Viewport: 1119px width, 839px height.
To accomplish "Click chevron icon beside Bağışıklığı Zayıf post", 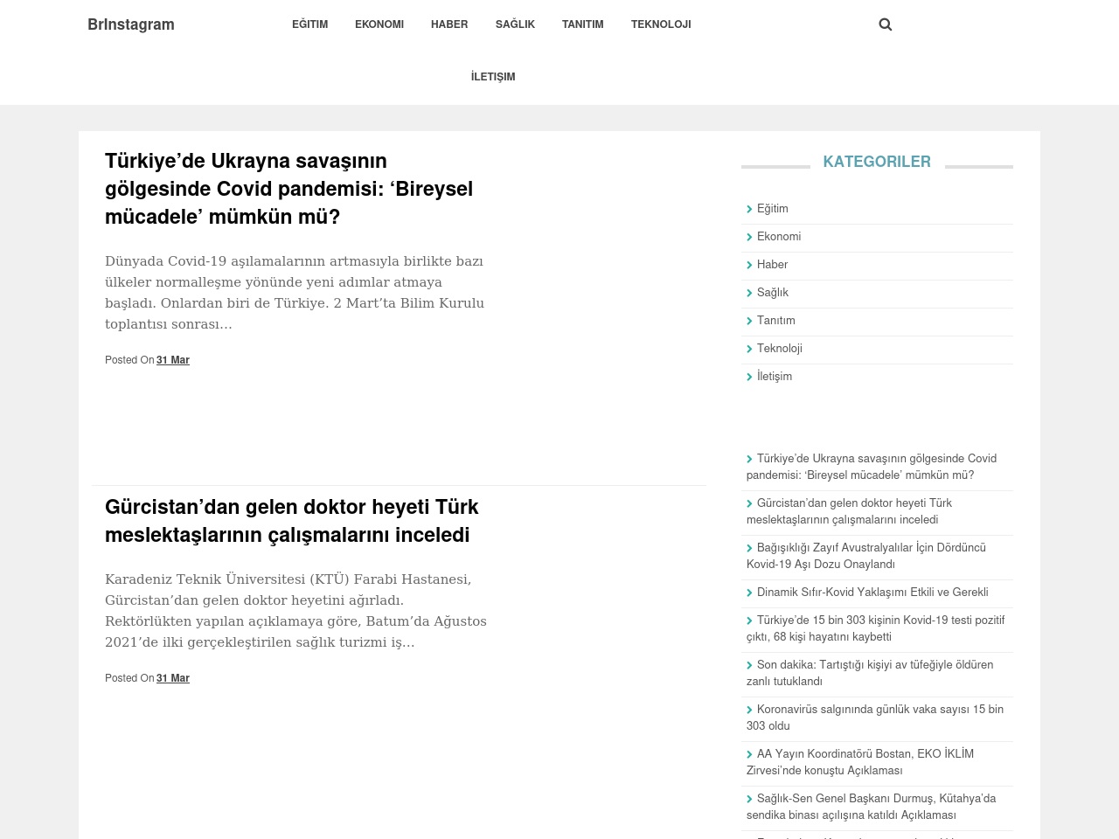I will click(x=749, y=548).
